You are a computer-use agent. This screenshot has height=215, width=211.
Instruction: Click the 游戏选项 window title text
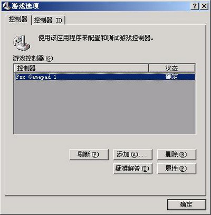pyautogui.click(x=25, y=6)
